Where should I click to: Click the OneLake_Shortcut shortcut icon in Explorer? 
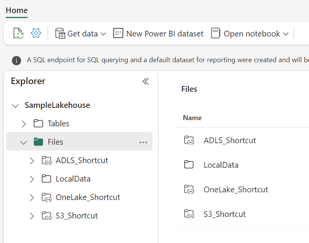coord(46,197)
